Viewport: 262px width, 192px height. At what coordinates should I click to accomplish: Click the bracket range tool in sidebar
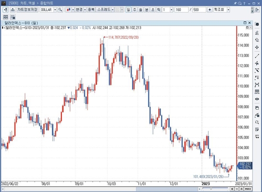click(x=257, y=85)
